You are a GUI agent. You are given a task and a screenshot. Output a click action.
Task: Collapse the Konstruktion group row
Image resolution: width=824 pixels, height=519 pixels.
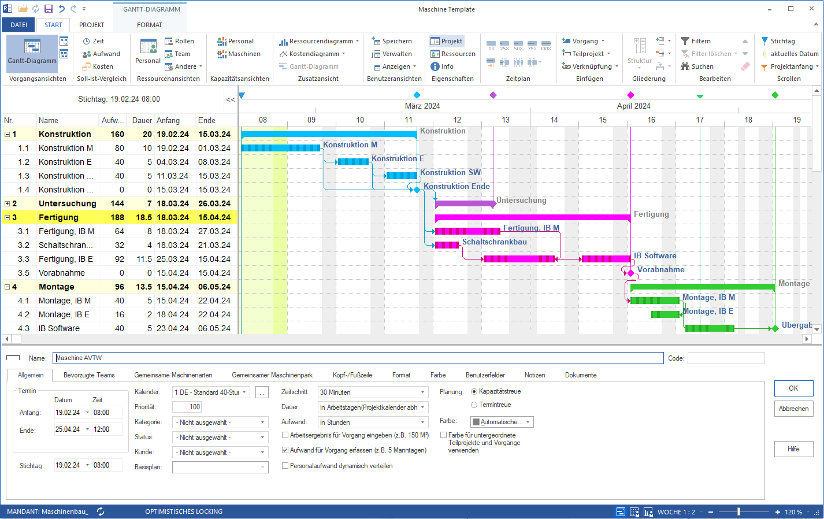coord(7,134)
